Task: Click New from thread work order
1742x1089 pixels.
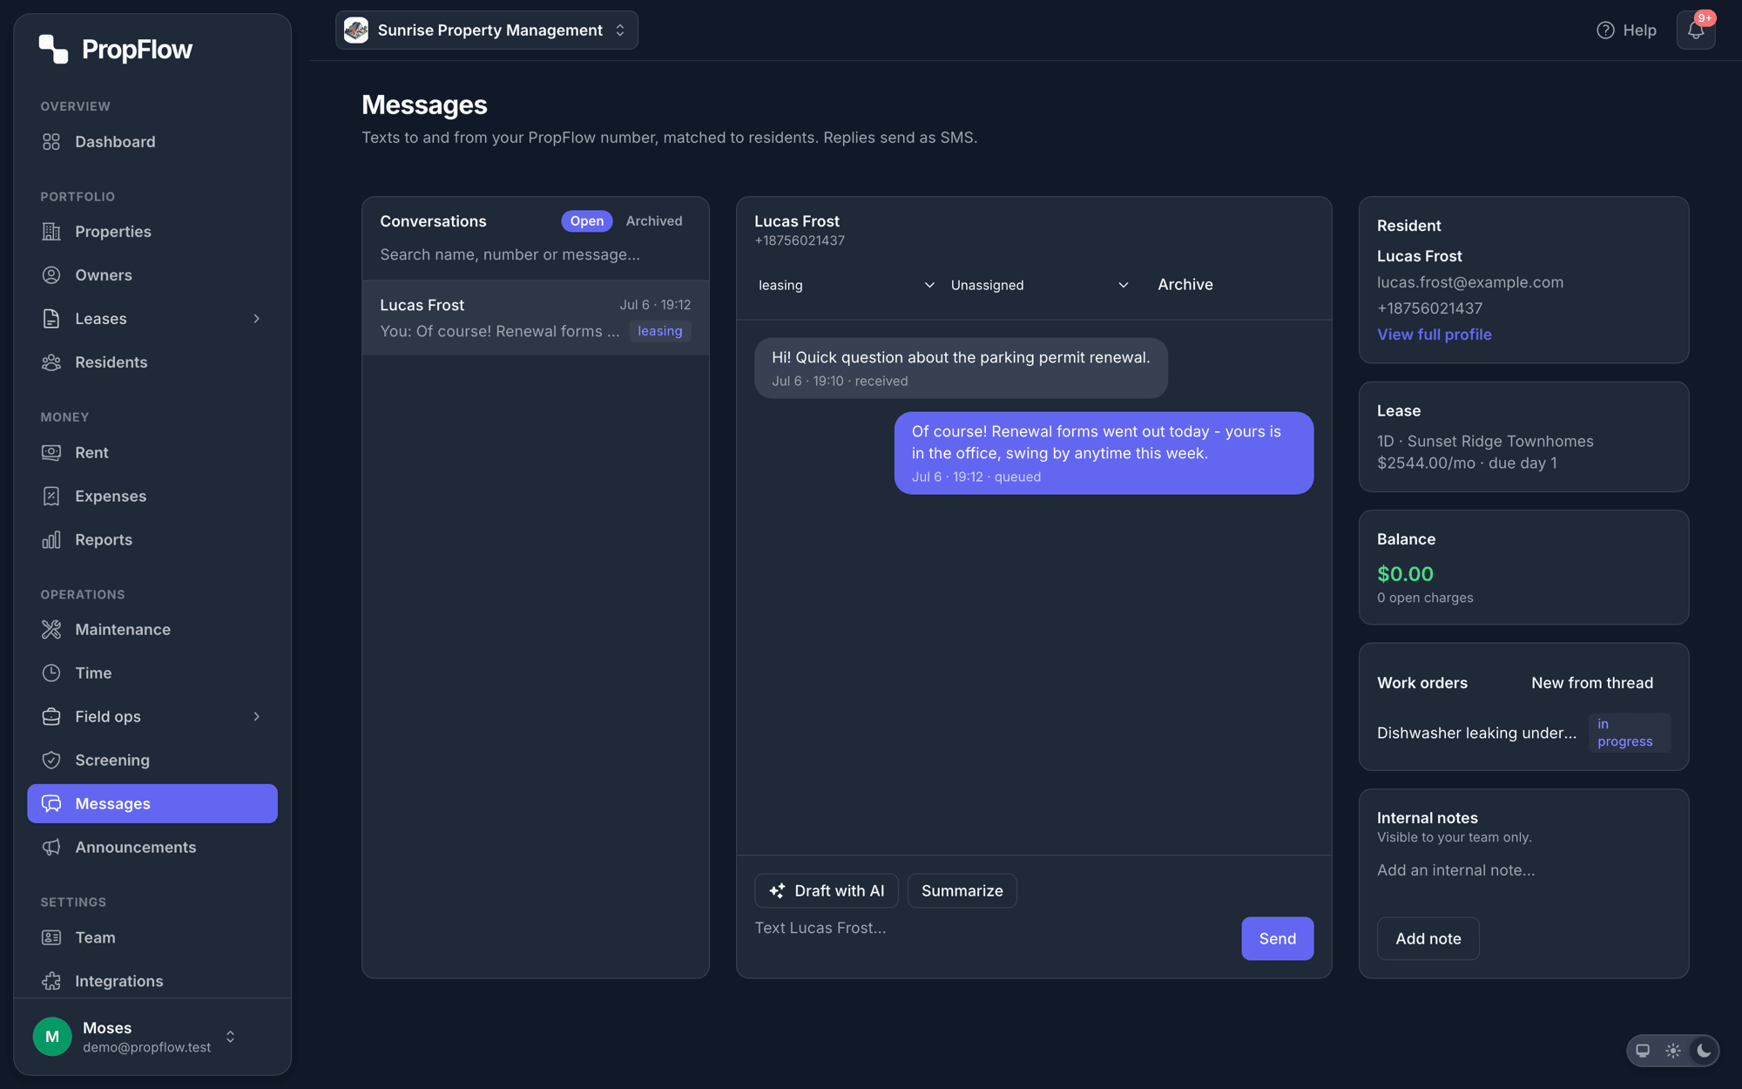Action: (x=1591, y=683)
